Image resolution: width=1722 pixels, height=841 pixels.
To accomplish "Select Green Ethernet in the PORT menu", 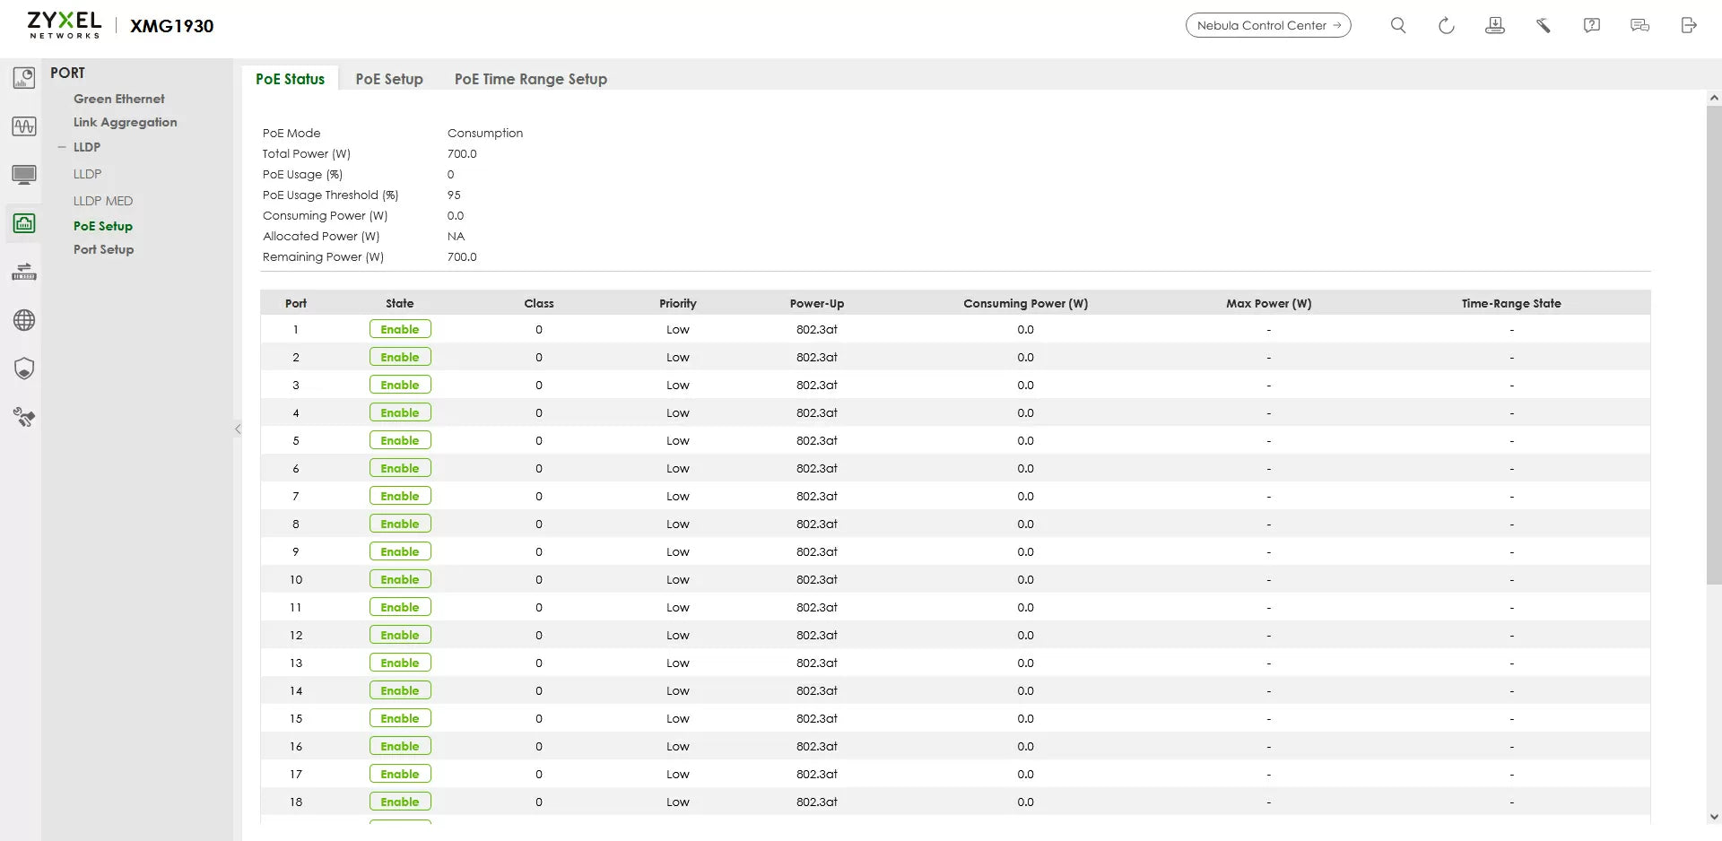I will point(118,99).
